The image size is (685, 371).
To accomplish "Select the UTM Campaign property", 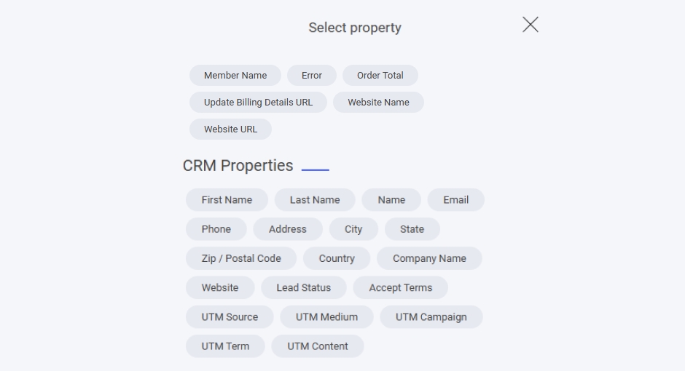I will pos(431,317).
